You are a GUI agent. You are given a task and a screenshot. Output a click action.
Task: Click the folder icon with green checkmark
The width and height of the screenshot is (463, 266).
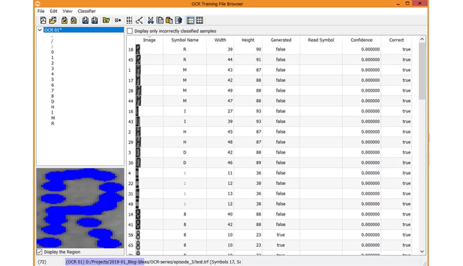106,20
